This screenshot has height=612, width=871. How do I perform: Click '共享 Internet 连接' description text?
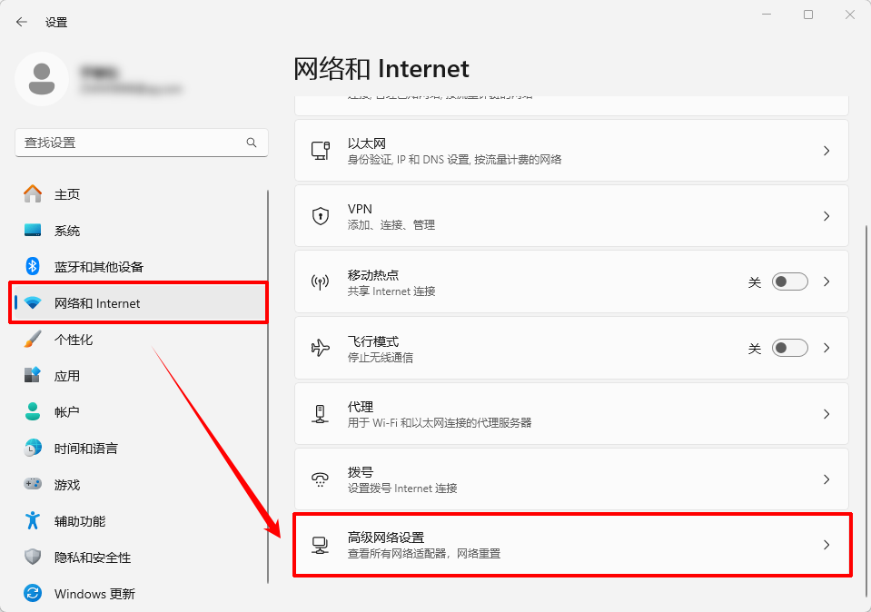(x=391, y=291)
